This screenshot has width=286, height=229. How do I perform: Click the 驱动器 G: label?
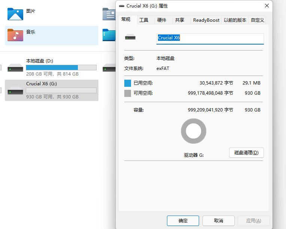194,155
